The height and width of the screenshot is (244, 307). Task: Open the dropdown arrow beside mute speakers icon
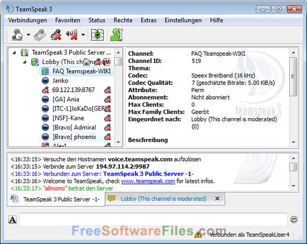point(83,35)
